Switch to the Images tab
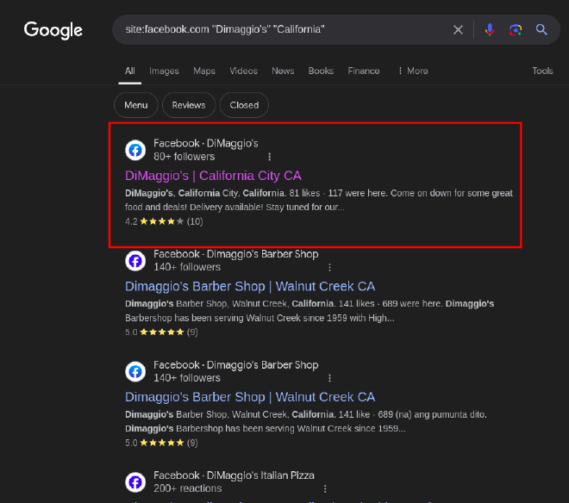 164,71
